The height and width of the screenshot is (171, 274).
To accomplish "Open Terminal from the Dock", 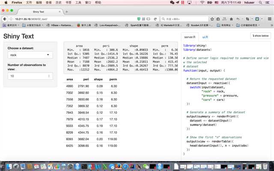I will (84, 166).
